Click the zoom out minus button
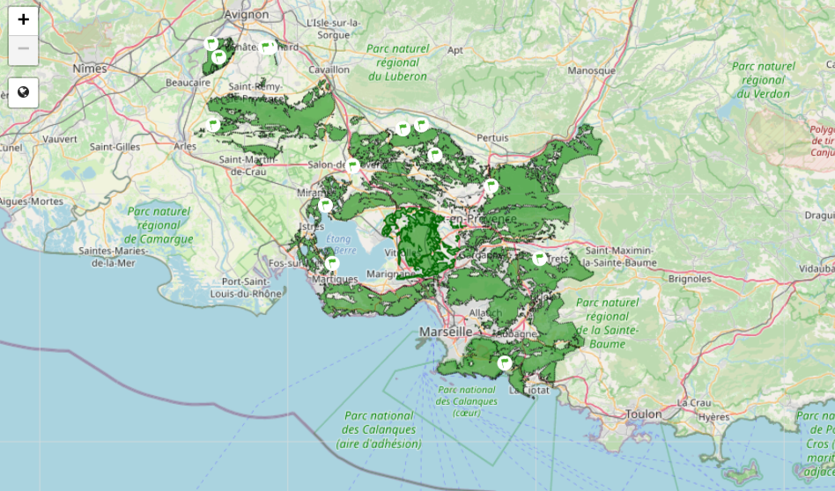Image resolution: width=835 pixels, height=491 pixels. click(23, 48)
